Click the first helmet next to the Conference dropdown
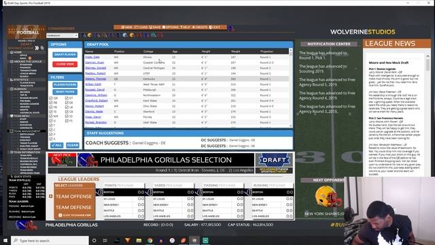435x245 pixels. [x=83, y=35]
